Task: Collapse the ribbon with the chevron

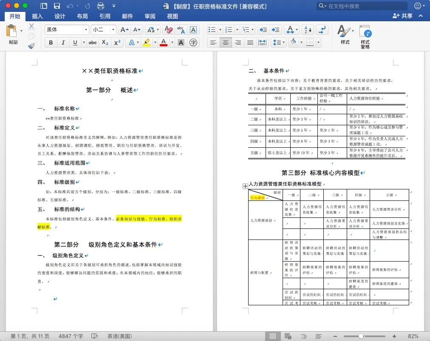Action: [x=421, y=16]
